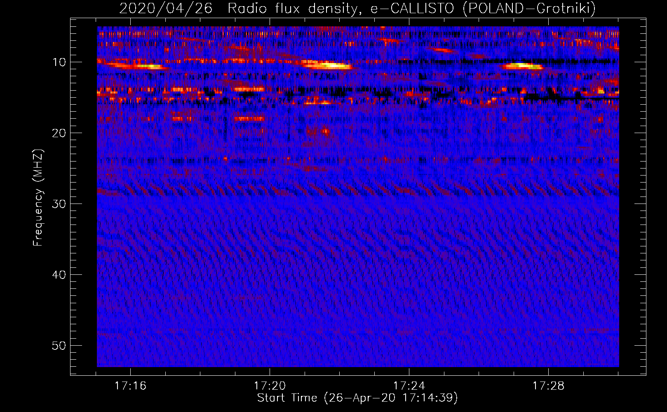667x412 pixels.
Task: Select the 'Frequency (MHZ)' axis label
Action: tap(38, 198)
